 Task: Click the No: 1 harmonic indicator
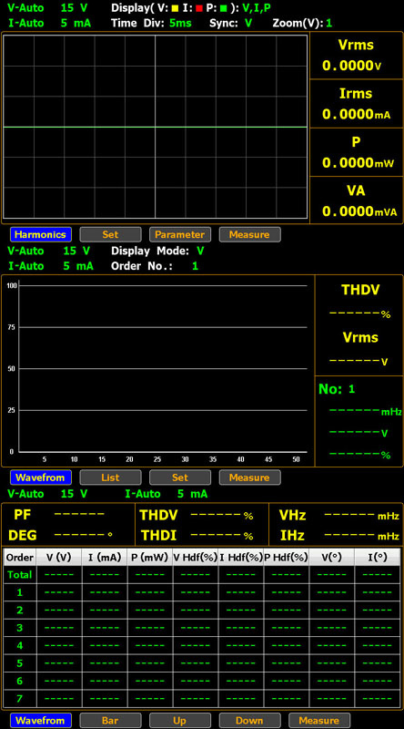[337, 389]
